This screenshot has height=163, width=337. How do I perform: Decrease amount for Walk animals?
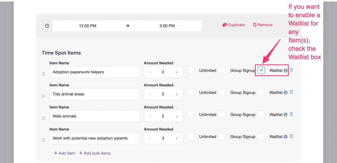pyautogui.click(x=150, y=116)
